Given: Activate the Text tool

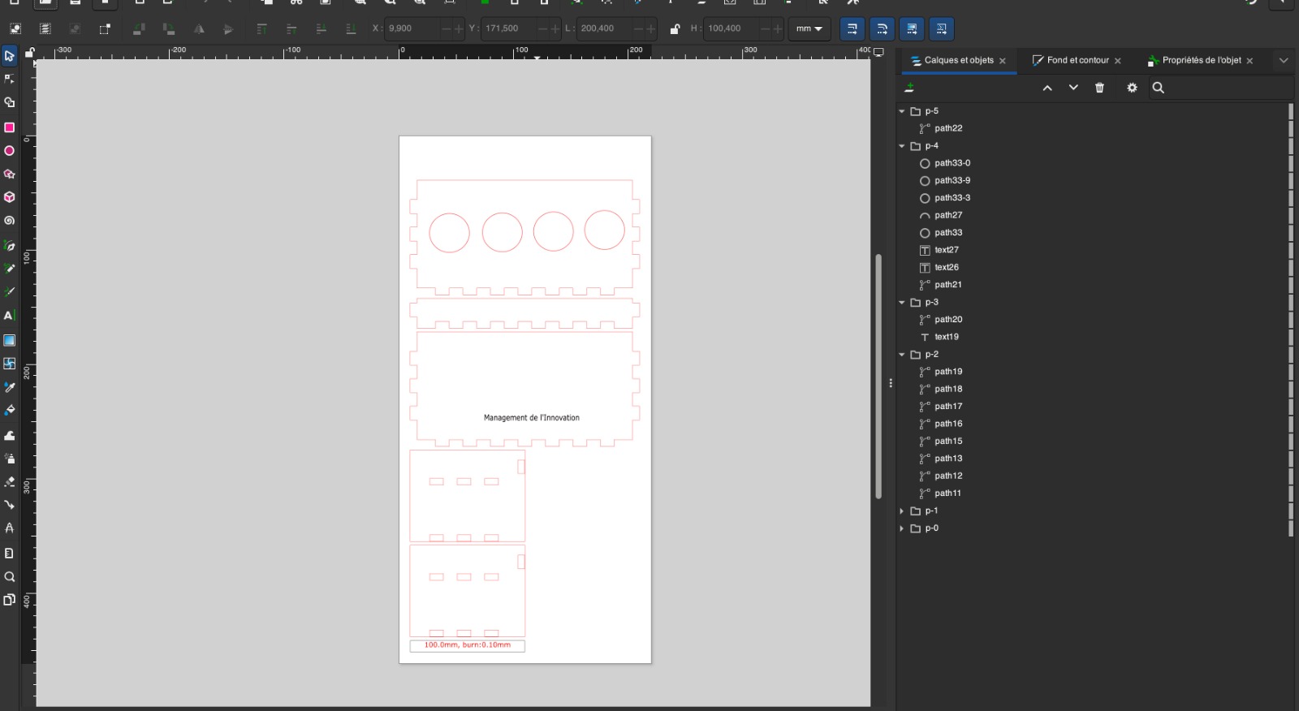Looking at the screenshot, I should (x=10, y=316).
